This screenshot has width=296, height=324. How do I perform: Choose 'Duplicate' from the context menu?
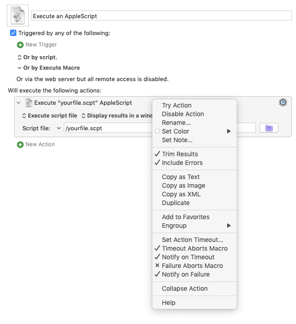pyautogui.click(x=194, y=203)
